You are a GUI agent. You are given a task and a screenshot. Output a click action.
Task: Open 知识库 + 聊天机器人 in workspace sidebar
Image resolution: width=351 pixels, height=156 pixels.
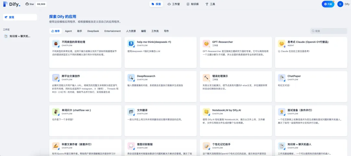coord(19,36)
